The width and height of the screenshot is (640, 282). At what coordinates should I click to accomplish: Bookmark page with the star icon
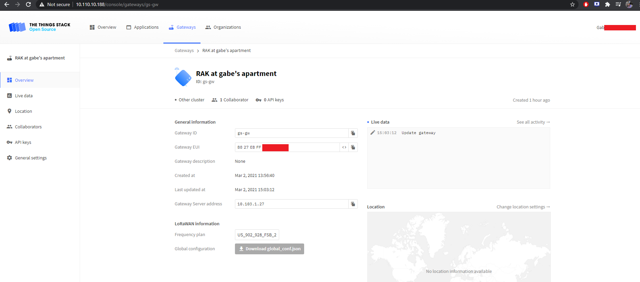pos(572,4)
